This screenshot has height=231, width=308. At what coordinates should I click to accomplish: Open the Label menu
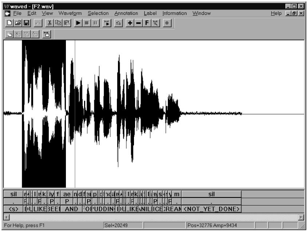point(150,13)
